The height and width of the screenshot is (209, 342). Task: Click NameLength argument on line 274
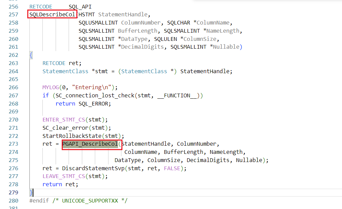pyautogui.click(x=226, y=152)
